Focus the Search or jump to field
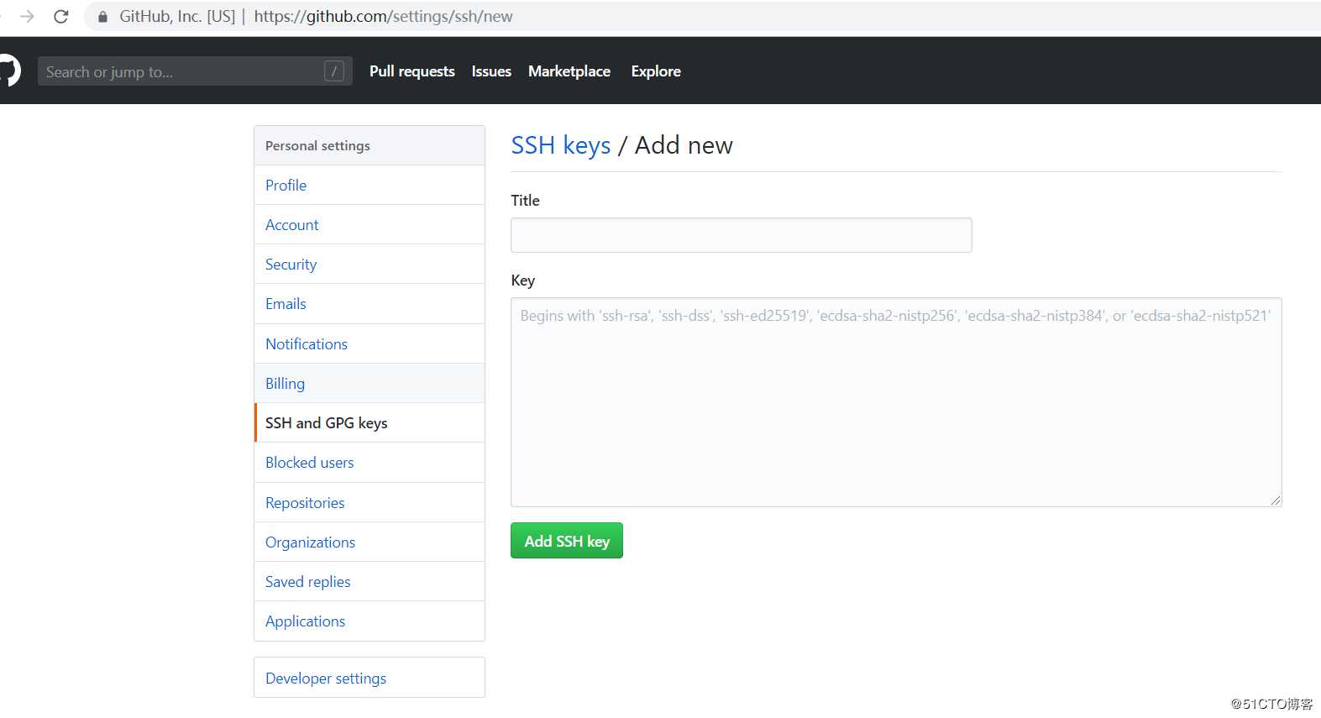1321x718 pixels. (195, 71)
